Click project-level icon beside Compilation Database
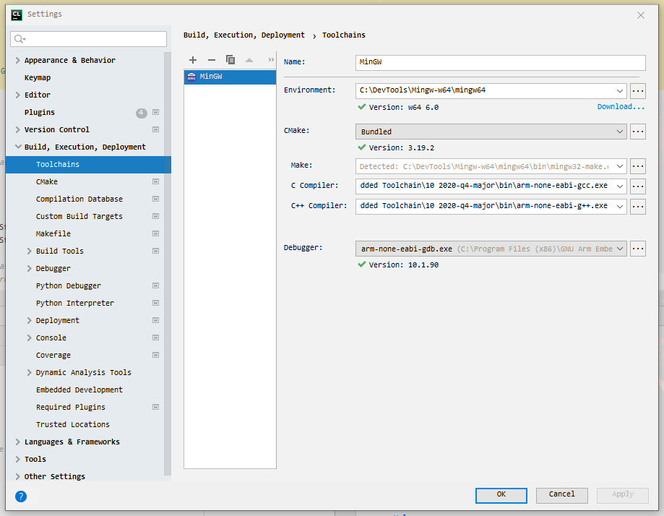Image resolution: width=664 pixels, height=516 pixels. pyautogui.click(x=156, y=199)
